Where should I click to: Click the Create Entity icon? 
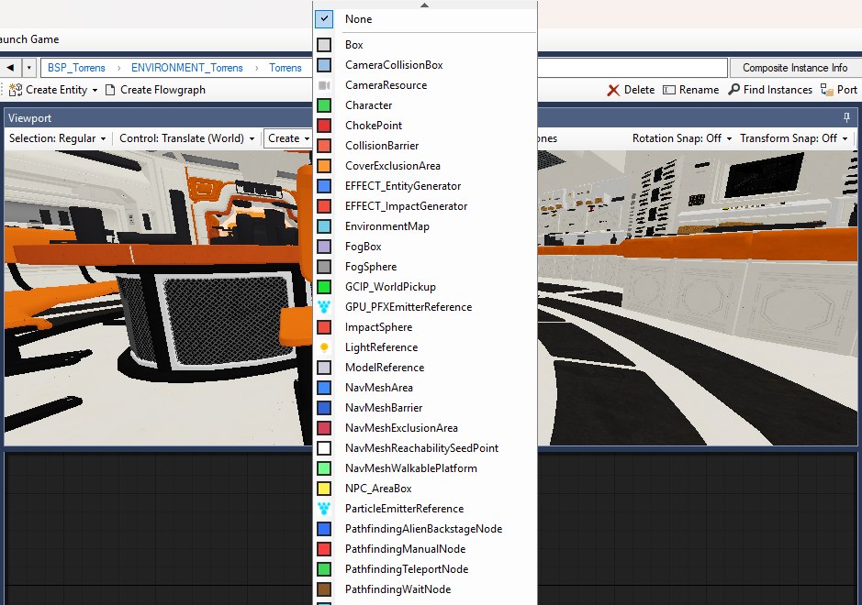(x=16, y=90)
